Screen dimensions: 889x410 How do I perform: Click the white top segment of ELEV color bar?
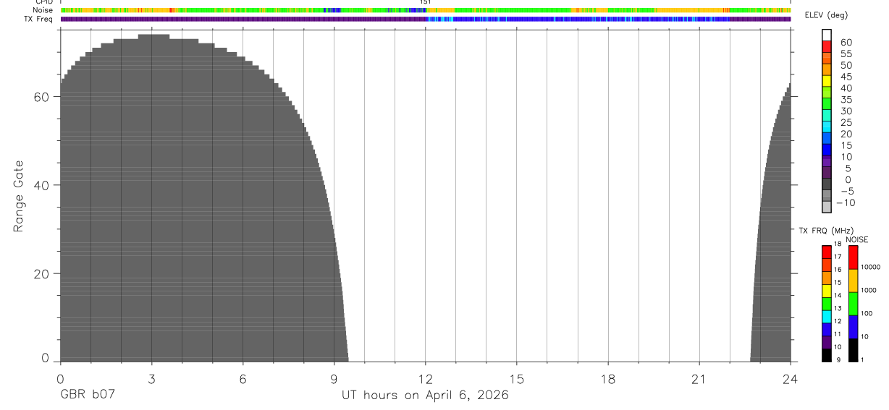827,35
